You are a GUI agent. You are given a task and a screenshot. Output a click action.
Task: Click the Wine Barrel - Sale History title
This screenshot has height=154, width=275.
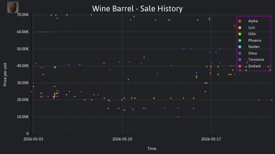click(137, 9)
